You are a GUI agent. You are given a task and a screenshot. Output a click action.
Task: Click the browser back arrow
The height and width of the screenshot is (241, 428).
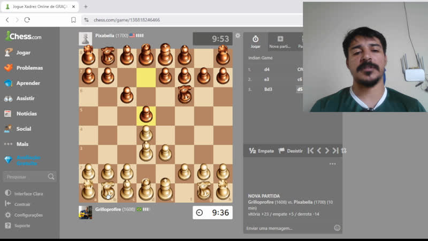click(x=7, y=20)
